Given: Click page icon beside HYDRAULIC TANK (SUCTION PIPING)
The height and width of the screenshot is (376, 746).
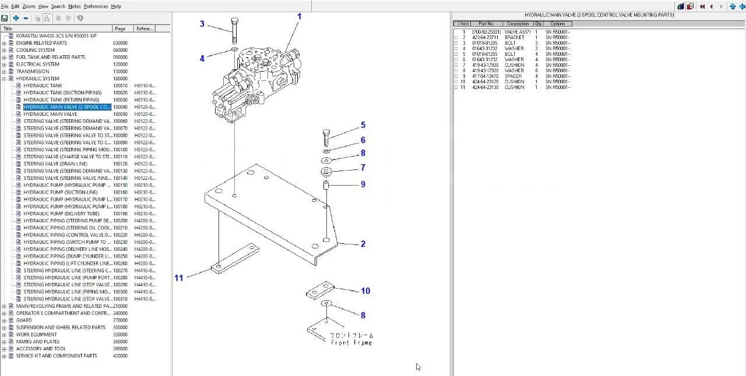Looking at the screenshot, I should coord(19,93).
